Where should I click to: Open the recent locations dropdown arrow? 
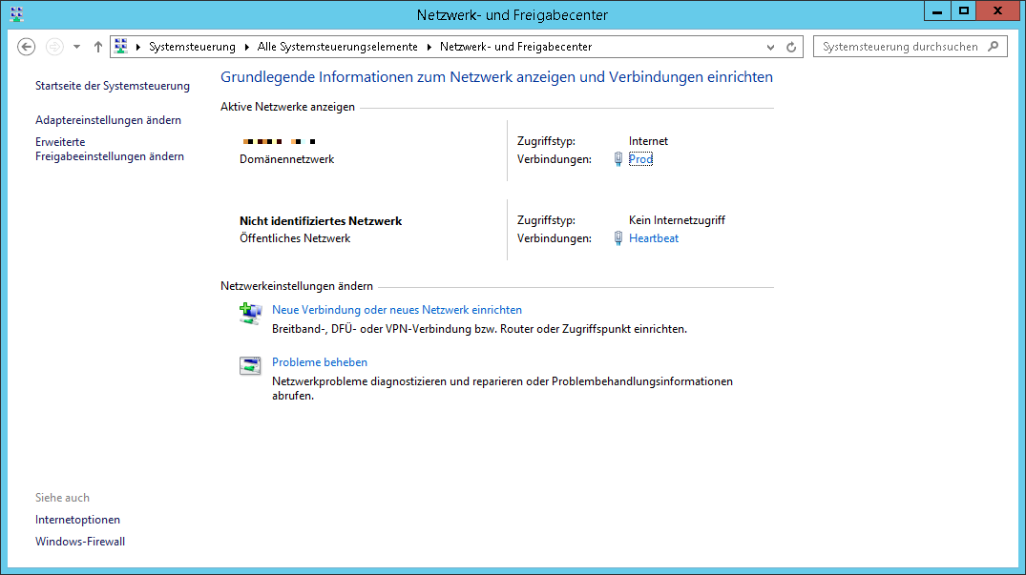pos(76,47)
